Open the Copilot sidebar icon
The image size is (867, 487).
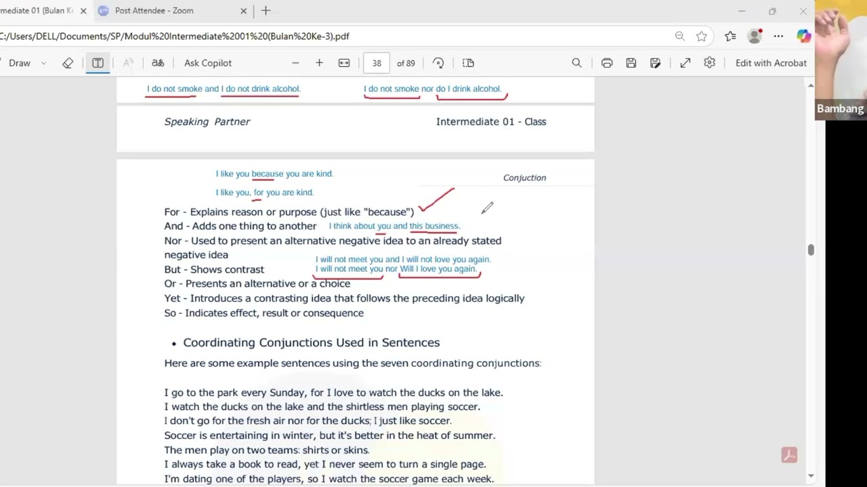803,37
